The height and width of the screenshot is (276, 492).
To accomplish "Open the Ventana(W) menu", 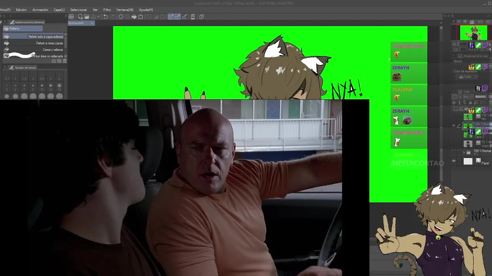I will coord(125,10).
